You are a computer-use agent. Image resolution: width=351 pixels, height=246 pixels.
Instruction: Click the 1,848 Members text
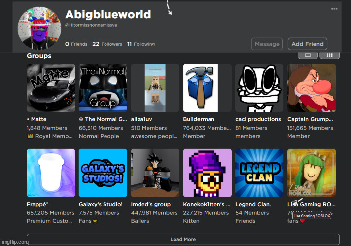pos(47,128)
